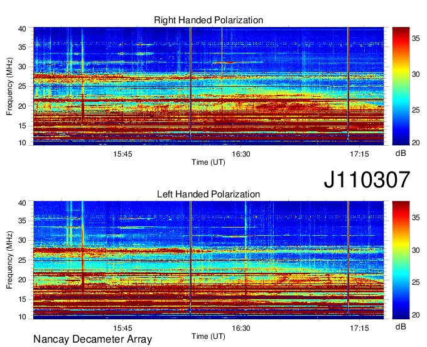Click the 17:15 time tick under left-handed plot
Screen dimensions: 427x347
[359, 328]
